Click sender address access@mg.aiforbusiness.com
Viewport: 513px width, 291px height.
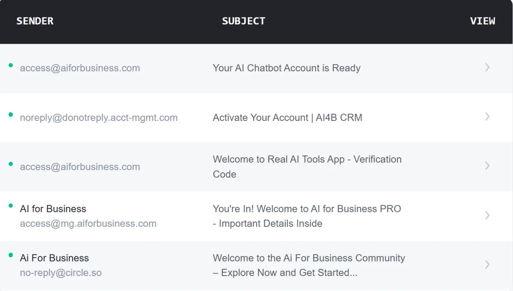click(x=88, y=223)
